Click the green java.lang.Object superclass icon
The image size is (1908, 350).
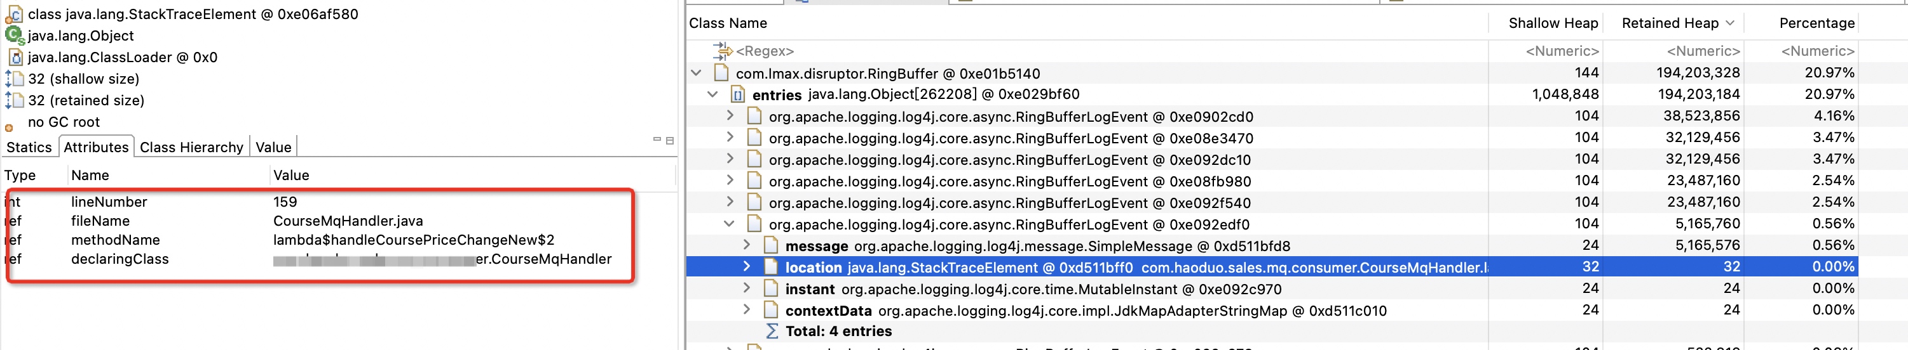point(13,36)
